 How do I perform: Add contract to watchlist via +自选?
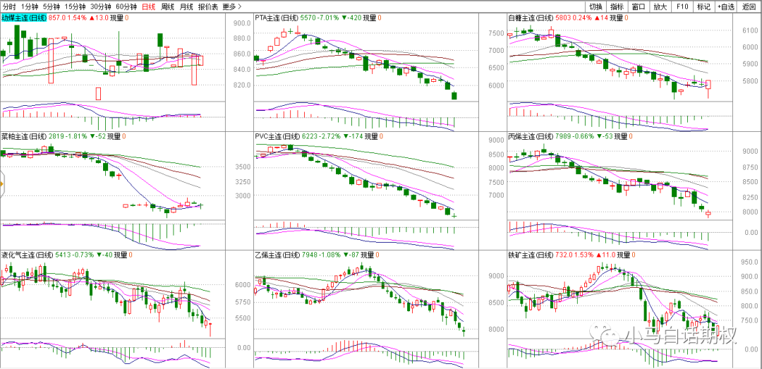[725, 6]
